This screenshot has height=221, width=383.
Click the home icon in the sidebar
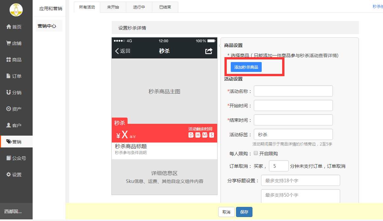pos(9,27)
